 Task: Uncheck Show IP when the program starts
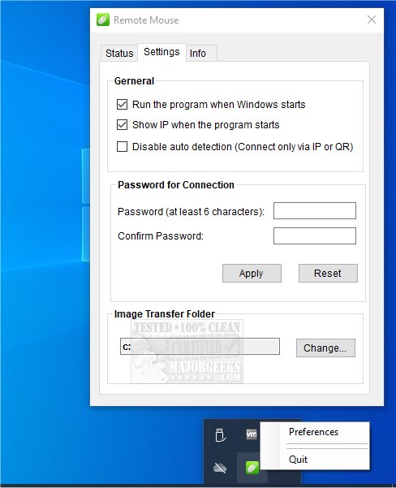[122, 124]
